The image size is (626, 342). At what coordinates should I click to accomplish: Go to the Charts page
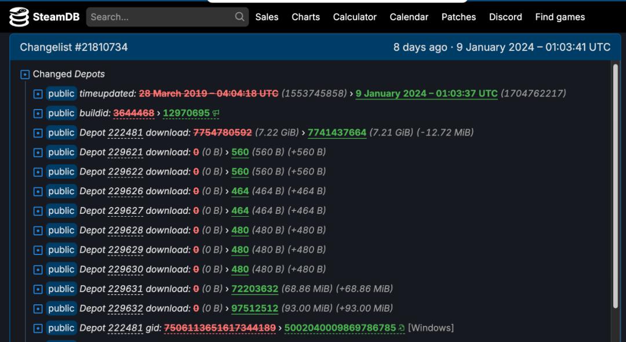tap(305, 17)
